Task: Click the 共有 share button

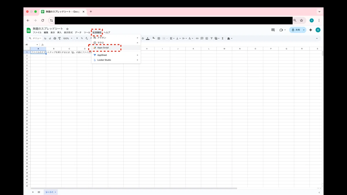Action: (x=296, y=30)
